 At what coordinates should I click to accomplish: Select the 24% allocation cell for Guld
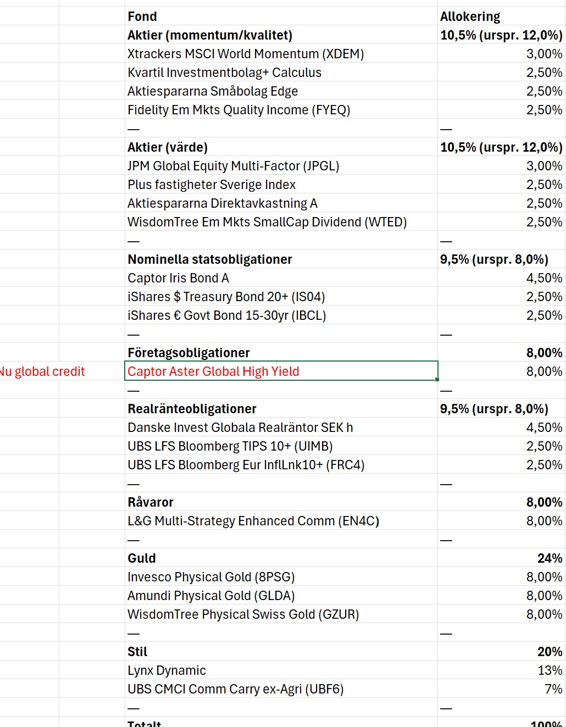(550, 558)
